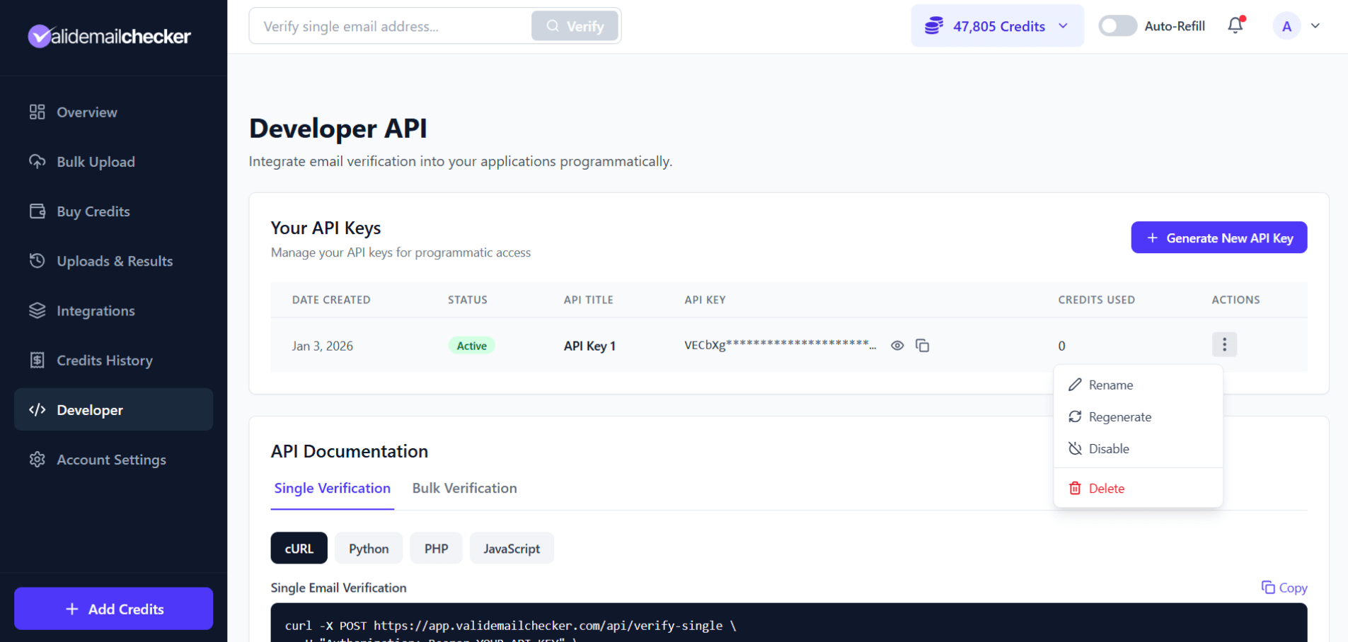Copy the Single Email Verification snippet
Screen dimensions: 1348x642
(x=1284, y=588)
